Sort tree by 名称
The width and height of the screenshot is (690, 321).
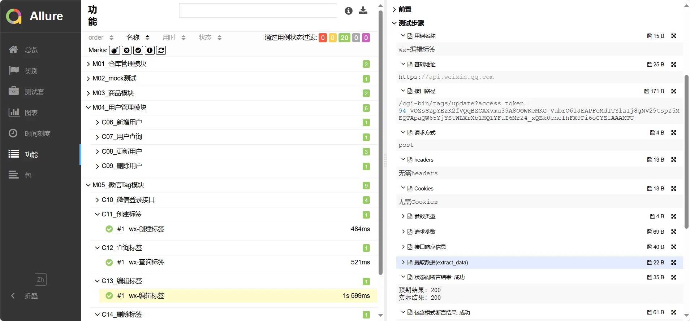point(138,38)
